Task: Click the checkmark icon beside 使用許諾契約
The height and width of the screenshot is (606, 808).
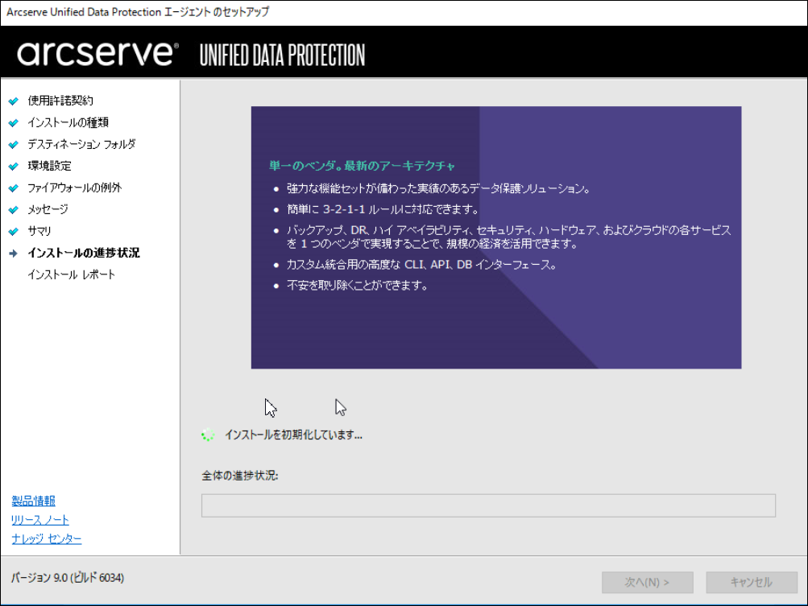Action: coord(13,101)
